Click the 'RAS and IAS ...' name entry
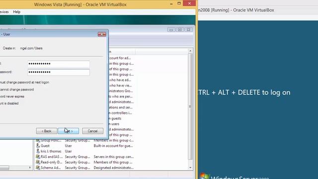The width and height of the screenshot is (318, 179). pos(52,157)
